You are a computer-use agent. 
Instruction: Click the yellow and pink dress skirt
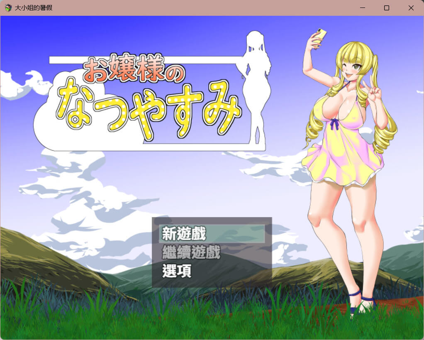click(x=342, y=158)
